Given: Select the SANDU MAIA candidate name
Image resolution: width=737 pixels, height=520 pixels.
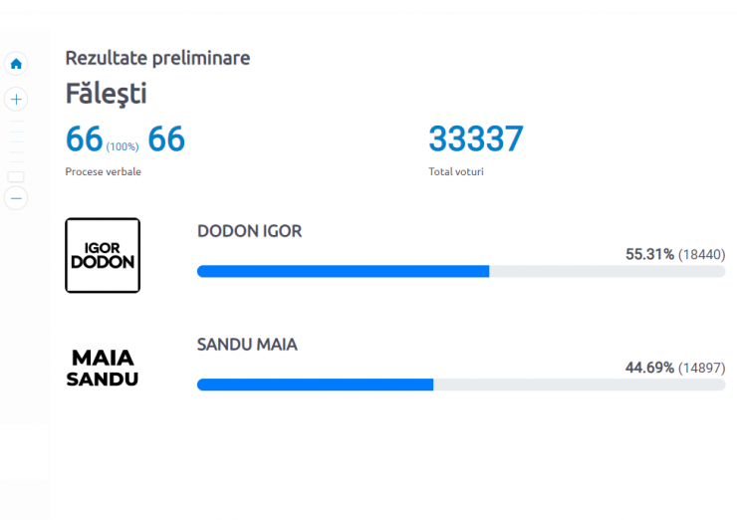Looking at the screenshot, I should coord(247,345).
